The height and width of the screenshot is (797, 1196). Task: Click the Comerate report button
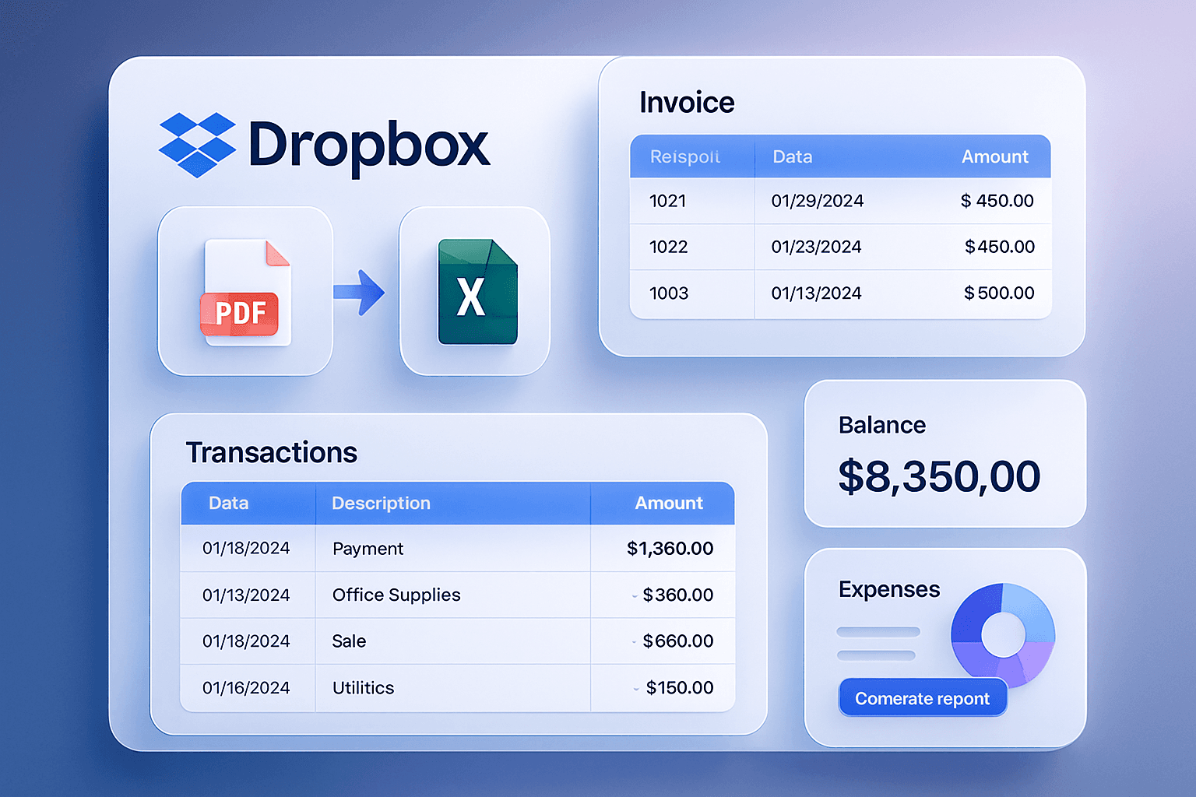(923, 698)
